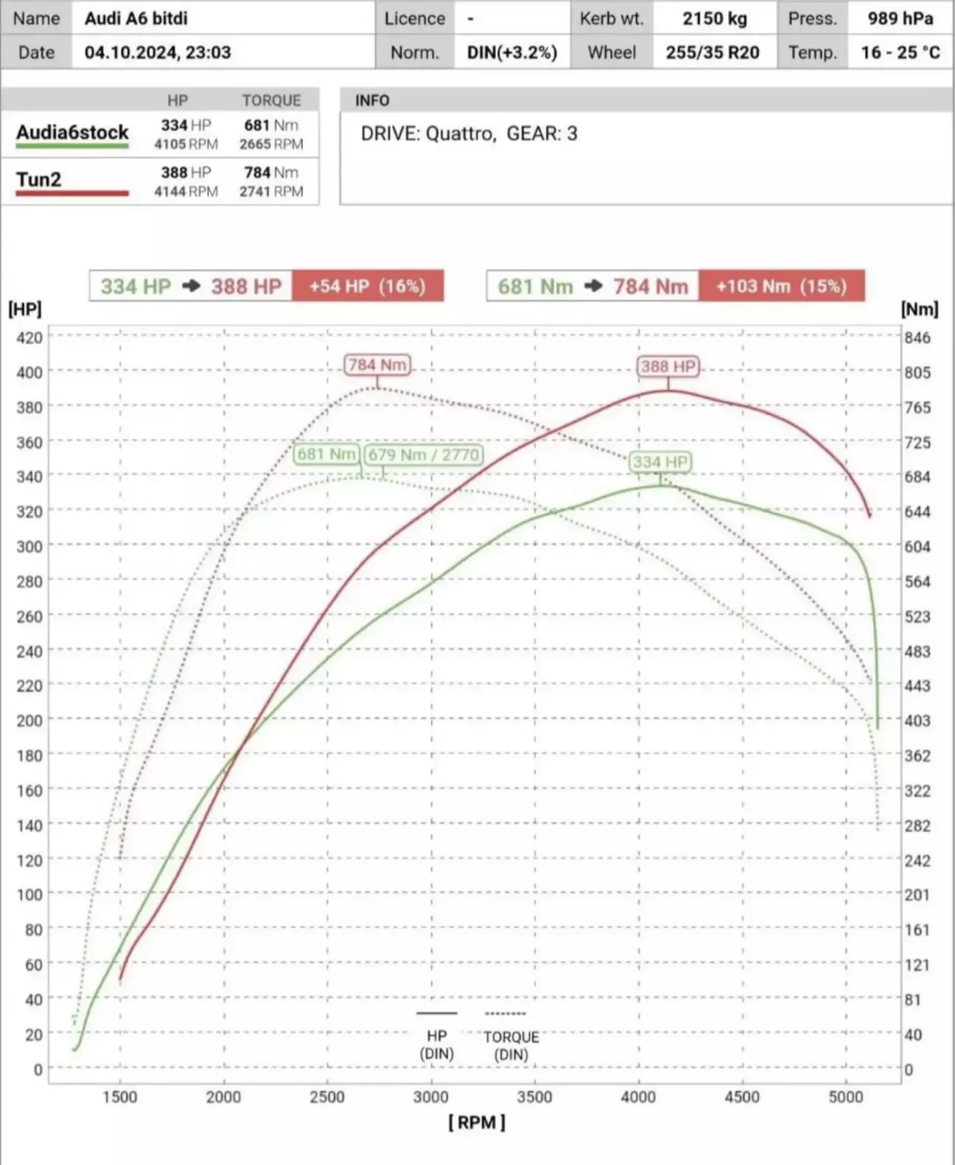Select the Audia6stock run name
The image size is (955, 1165).
72,132
